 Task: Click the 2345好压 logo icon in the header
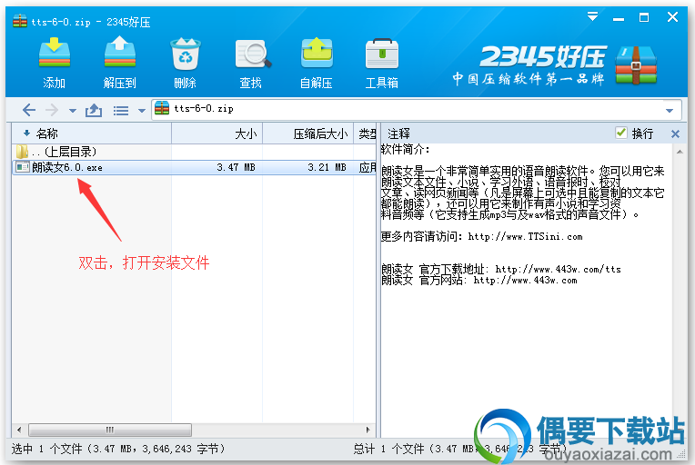tap(636, 65)
